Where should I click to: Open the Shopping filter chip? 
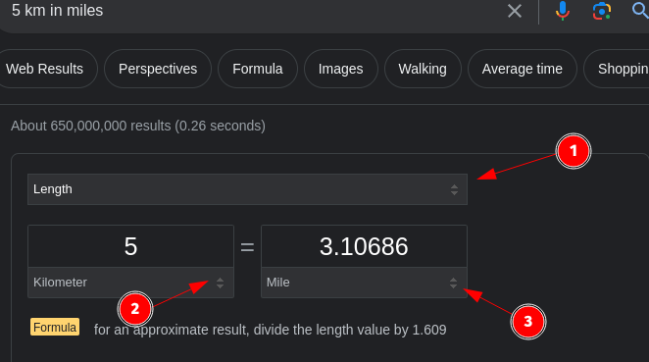tap(617, 69)
